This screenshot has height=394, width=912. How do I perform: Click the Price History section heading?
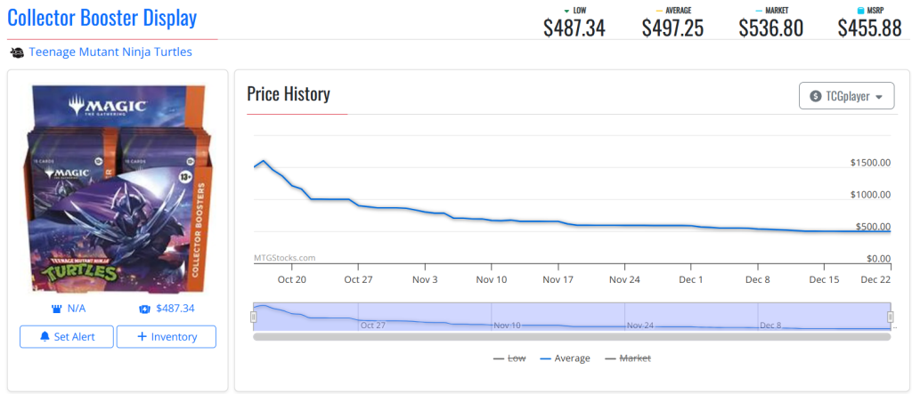tap(289, 94)
